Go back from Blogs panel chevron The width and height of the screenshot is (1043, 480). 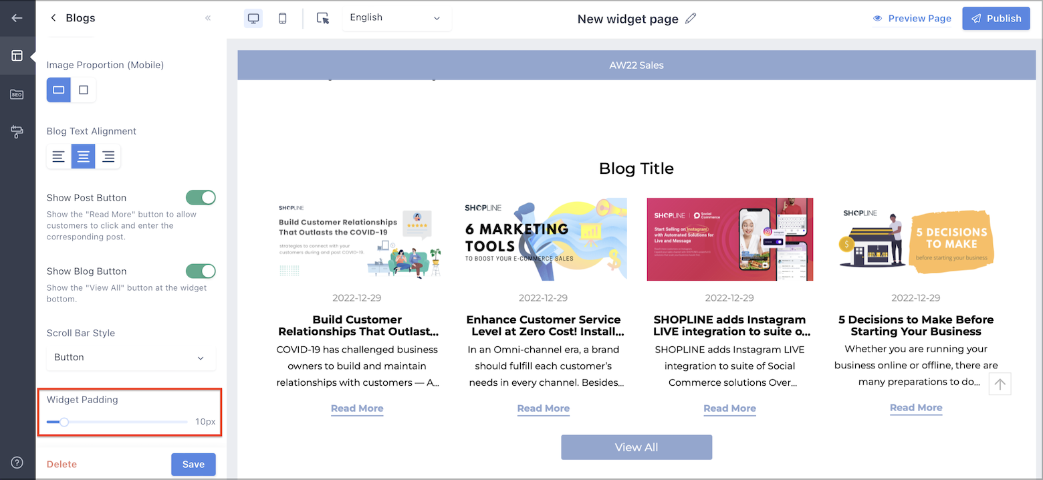[x=53, y=18]
